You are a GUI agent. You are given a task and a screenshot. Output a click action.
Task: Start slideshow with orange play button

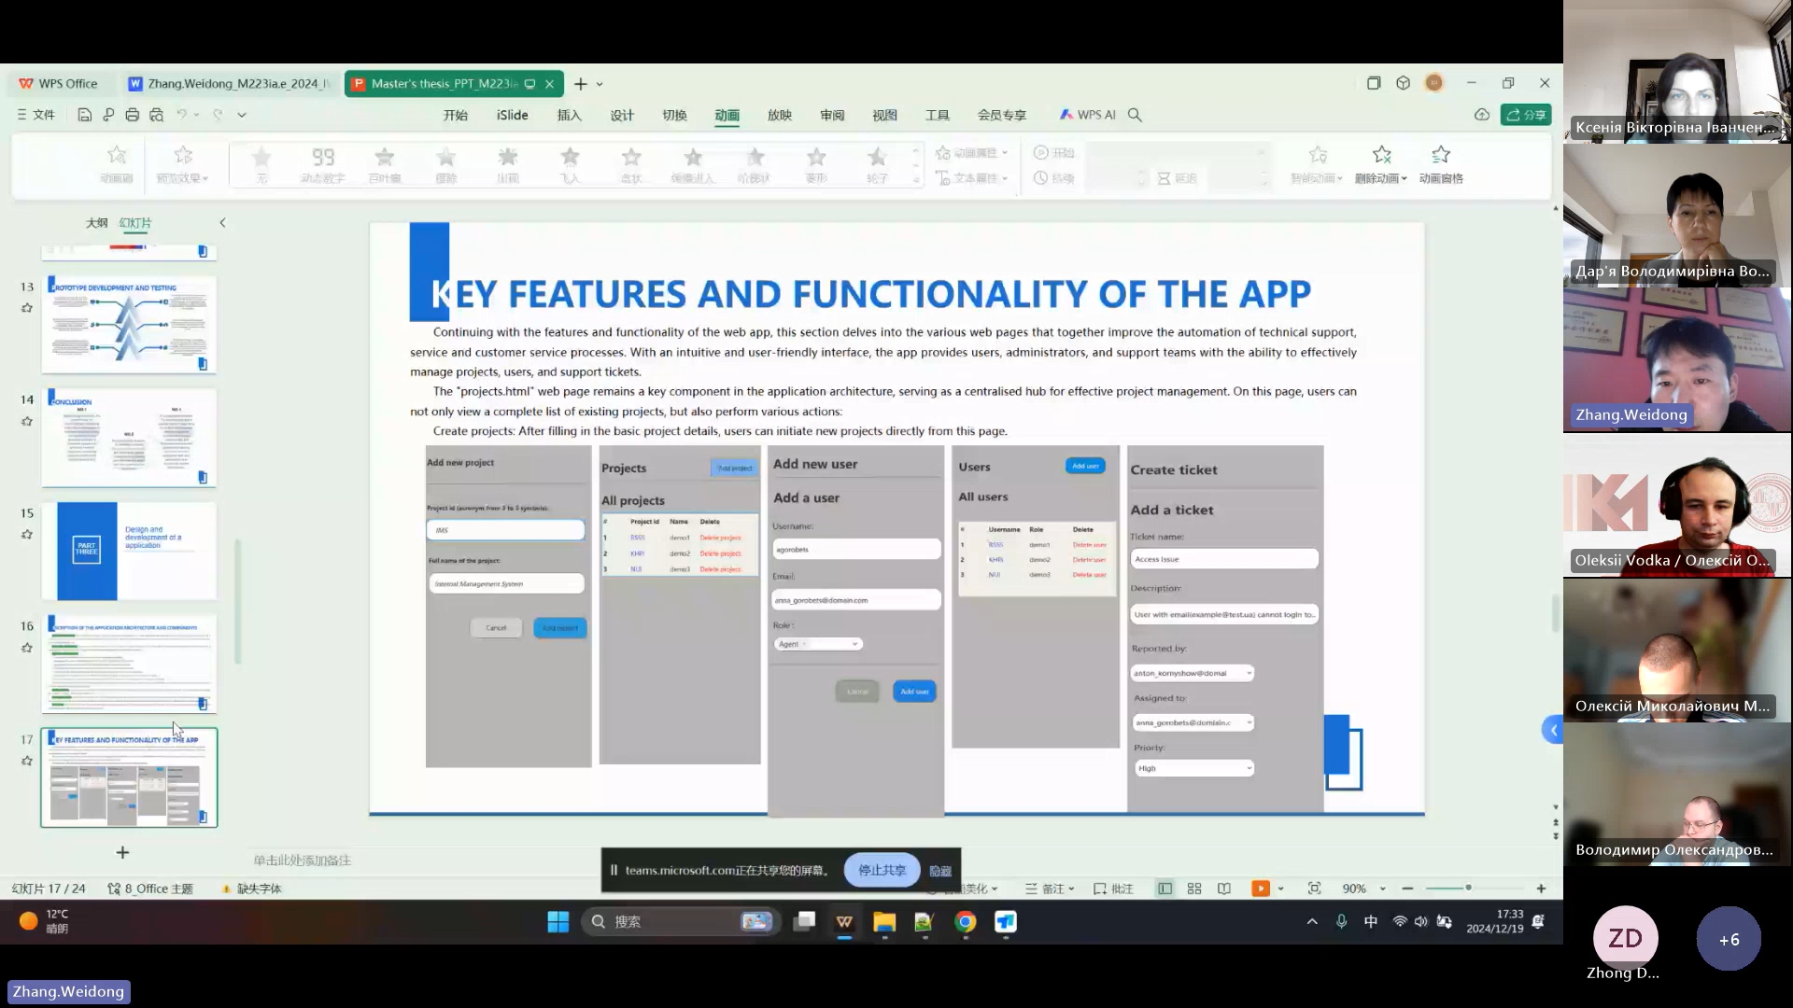point(1261,889)
